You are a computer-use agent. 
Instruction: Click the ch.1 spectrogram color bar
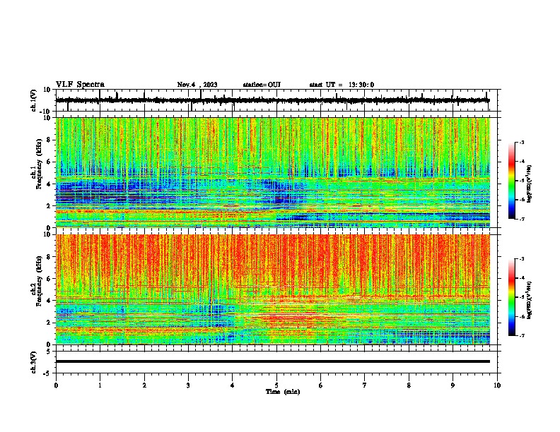pos(511,181)
